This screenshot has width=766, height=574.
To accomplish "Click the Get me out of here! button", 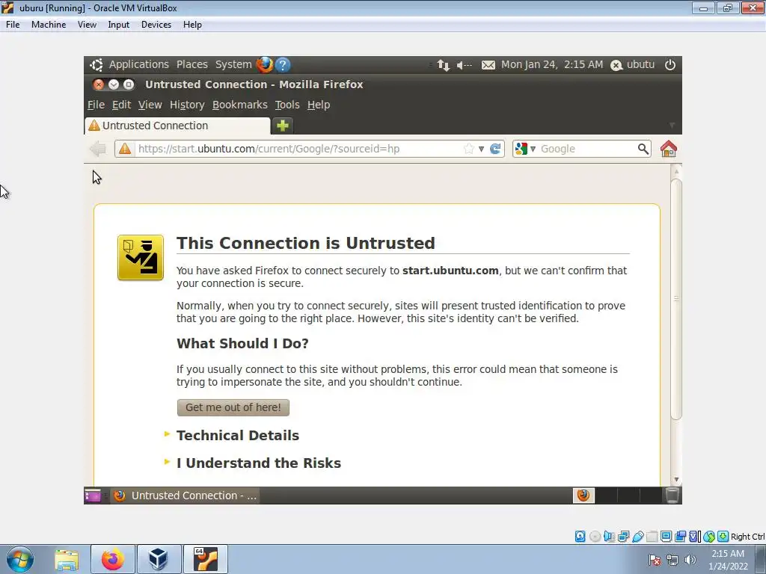I will point(233,407).
